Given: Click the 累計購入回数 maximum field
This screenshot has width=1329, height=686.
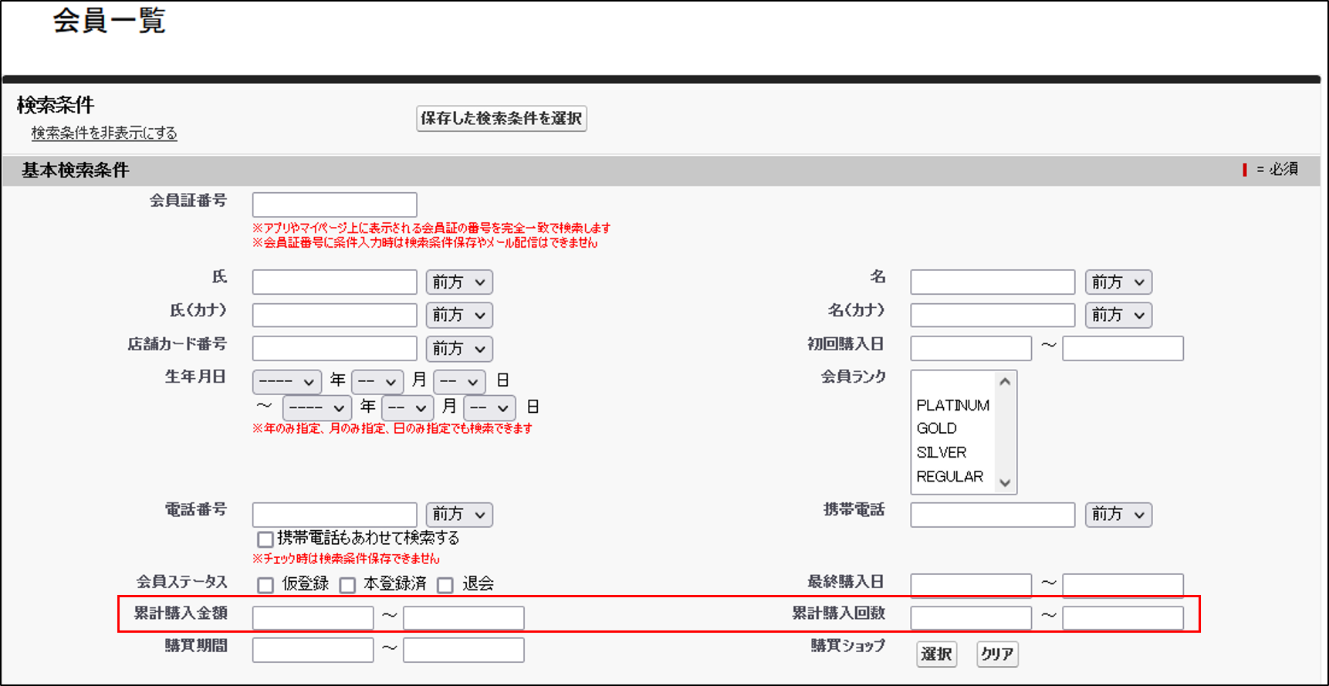Looking at the screenshot, I should [1123, 617].
